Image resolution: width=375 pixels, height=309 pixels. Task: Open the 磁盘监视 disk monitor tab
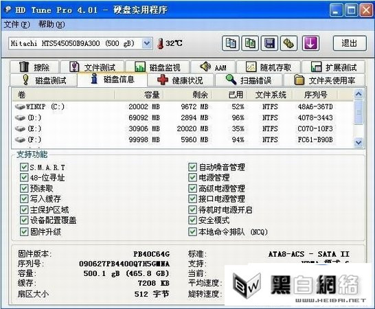157,67
